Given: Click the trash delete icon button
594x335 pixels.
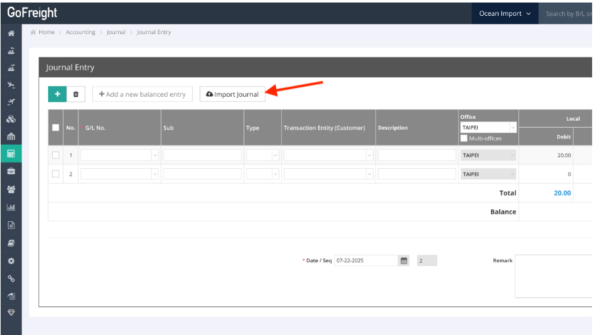Looking at the screenshot, I should tap(76, 94).
